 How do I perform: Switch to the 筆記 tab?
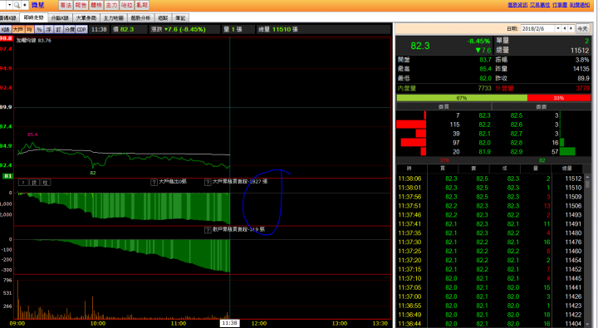coord(180,18)
